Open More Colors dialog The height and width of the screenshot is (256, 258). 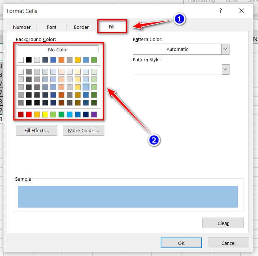coord(83,130)
